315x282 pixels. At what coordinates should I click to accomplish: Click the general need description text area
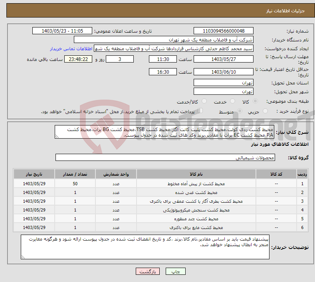point(164,132)
